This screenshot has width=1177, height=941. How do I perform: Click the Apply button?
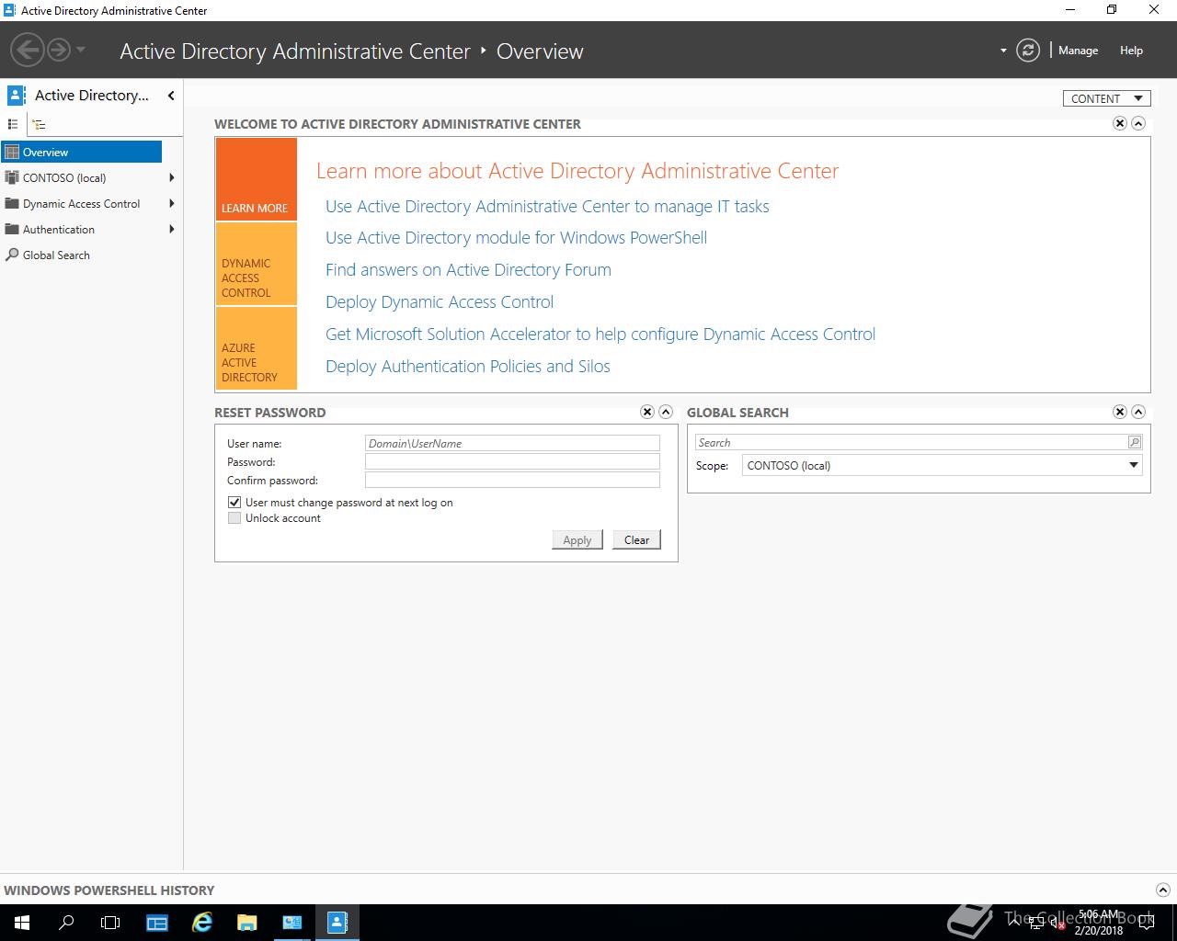pyautogui.click(x=577, y=539)
